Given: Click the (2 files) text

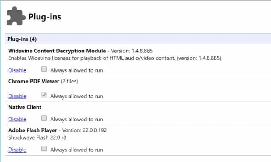Looking at the screenshot, I should 69,81.
